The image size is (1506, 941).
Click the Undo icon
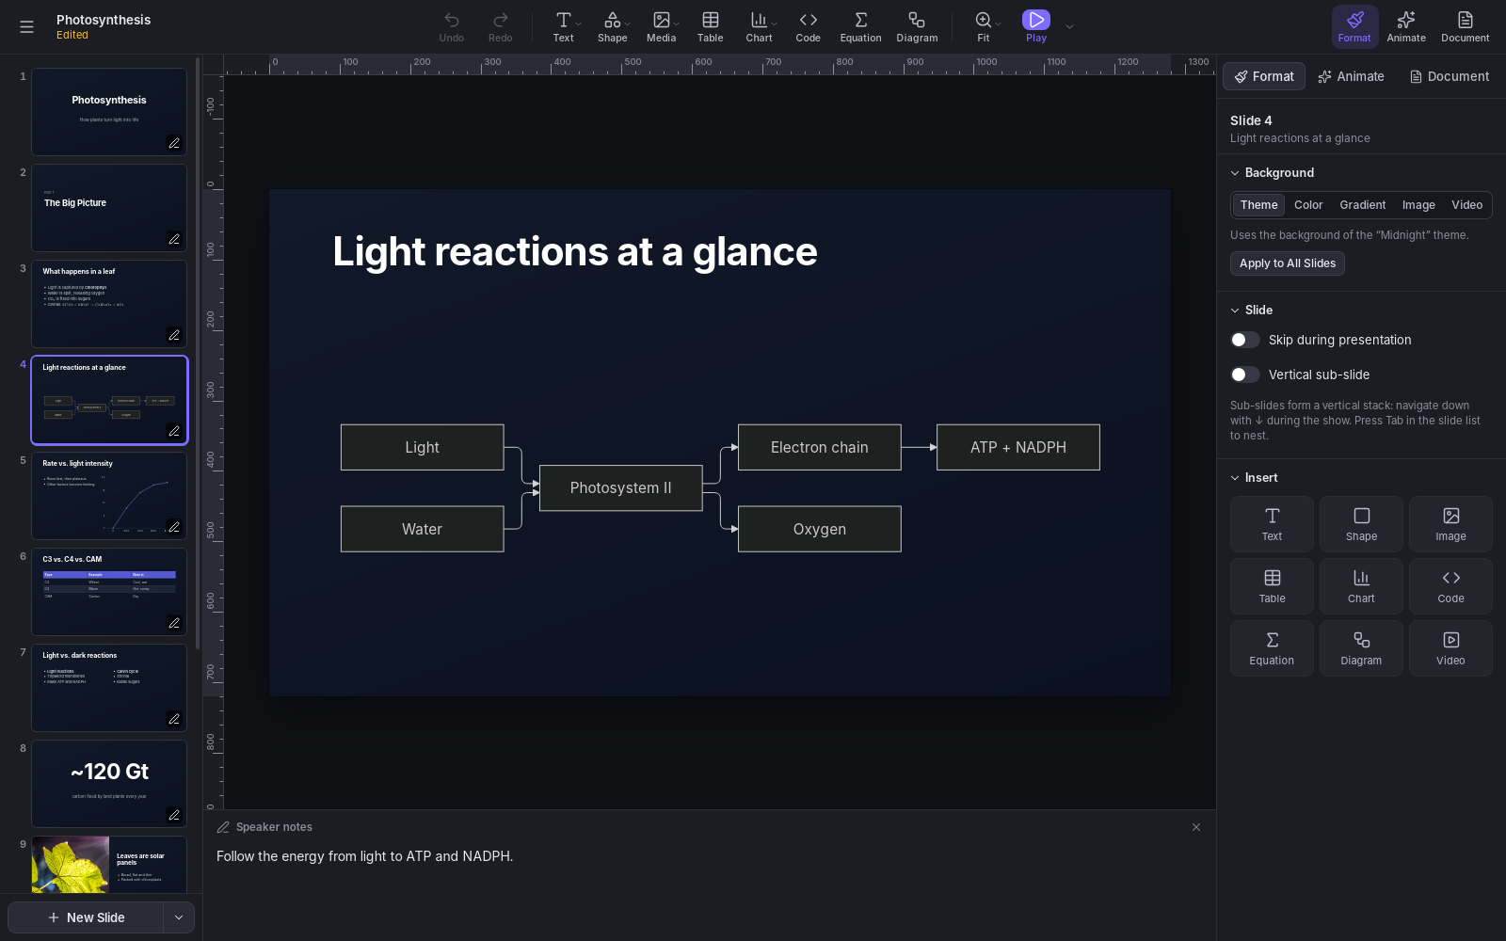click(x=452, y=26)
